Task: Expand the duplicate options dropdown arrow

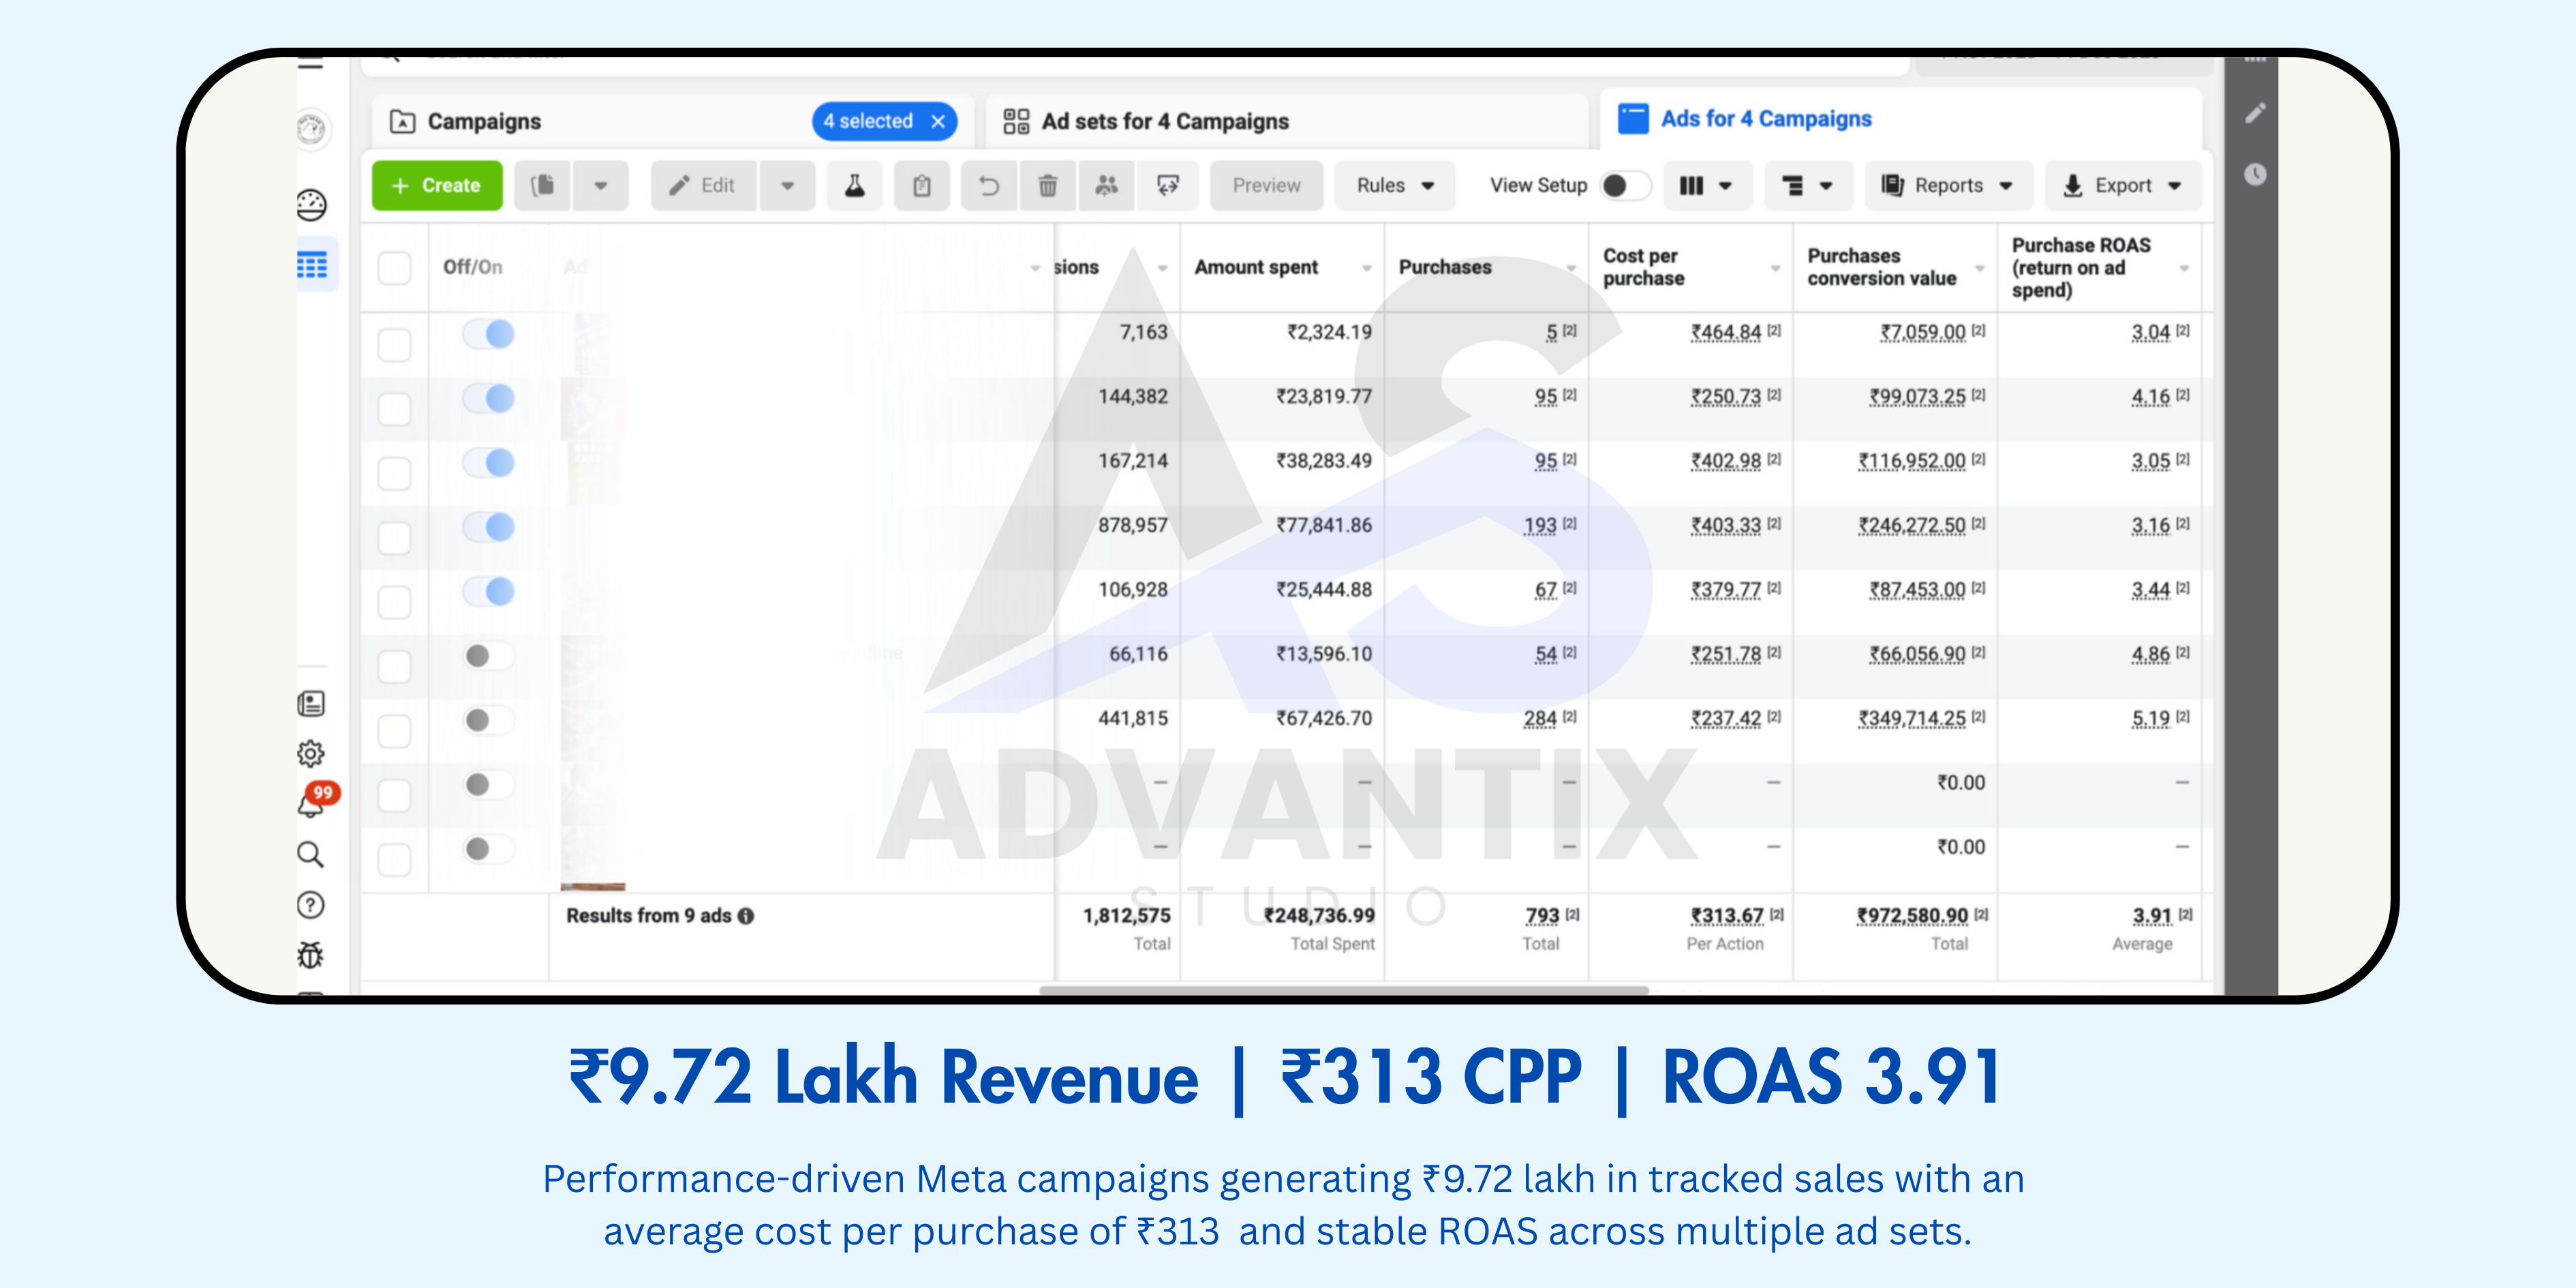Action: [x=600, y=185]
